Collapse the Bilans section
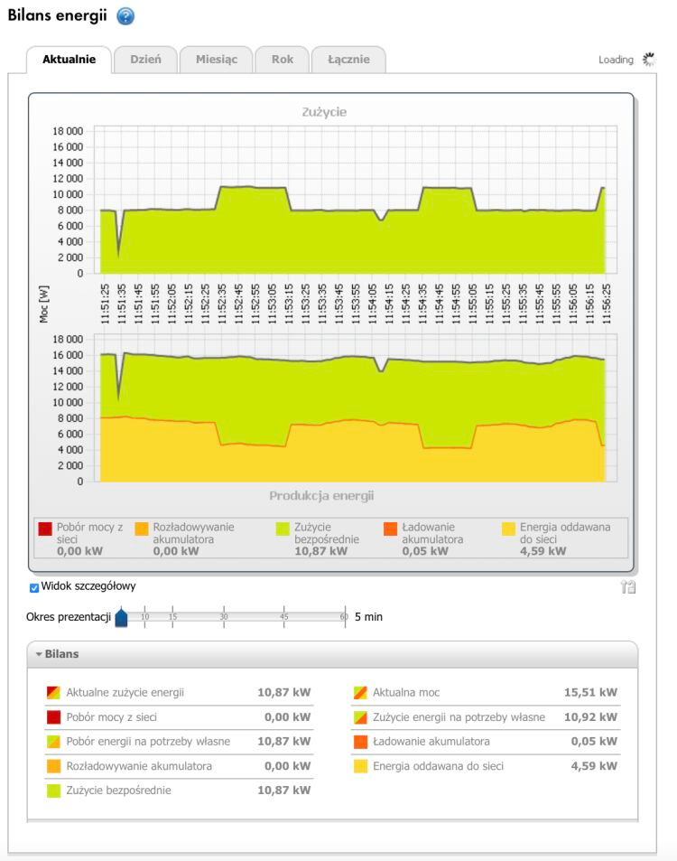Viewport: 677px width, 861px height. 40,653
